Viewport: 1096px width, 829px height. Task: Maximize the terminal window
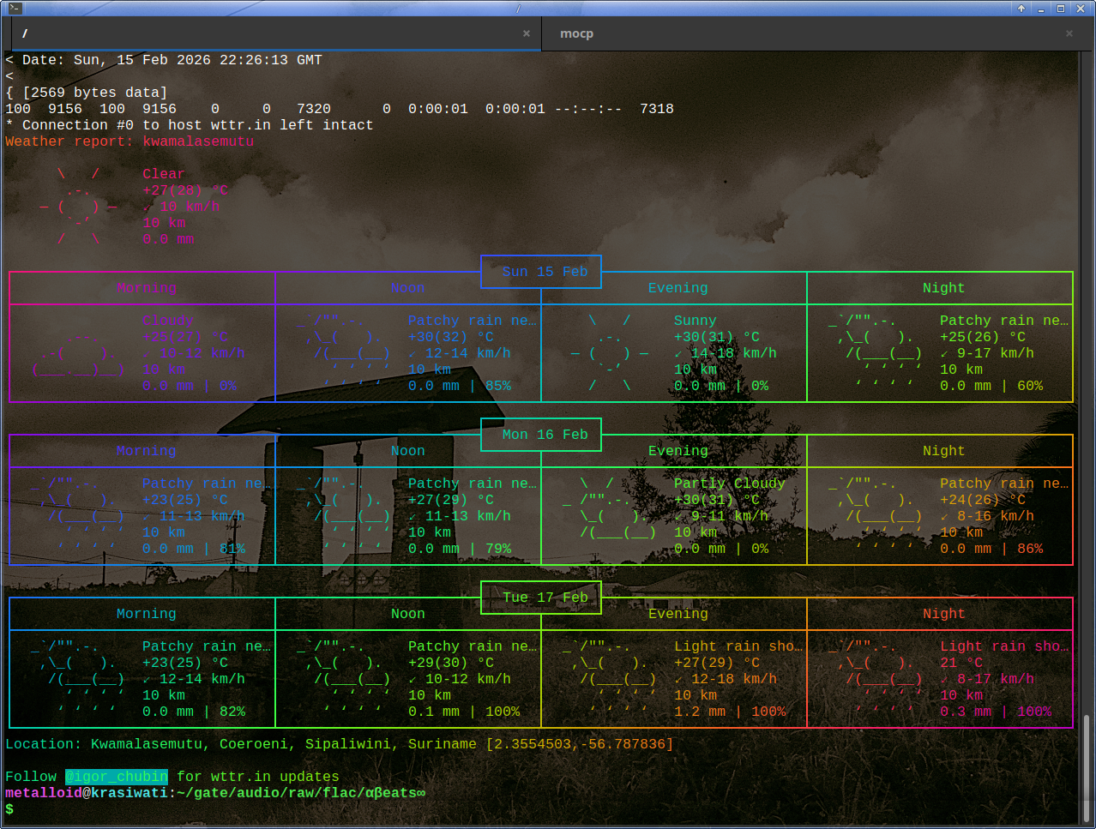click(x=1061, y=9)
